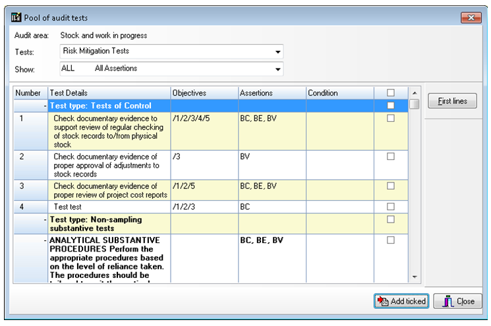Click the Add ticked button

tap(401, 301)
